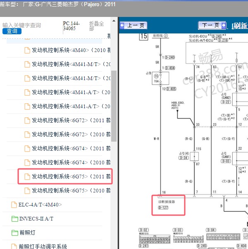Open 前照灯手动调平系统 entry

pyautogui.click(x=43, y=247)
